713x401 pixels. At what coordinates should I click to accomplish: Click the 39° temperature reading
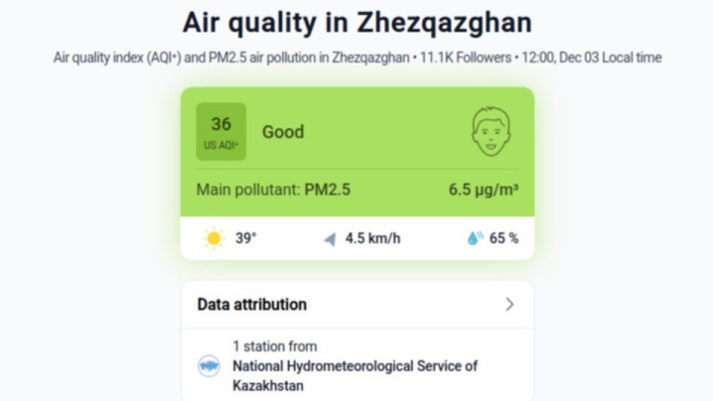tap(246, 239)
